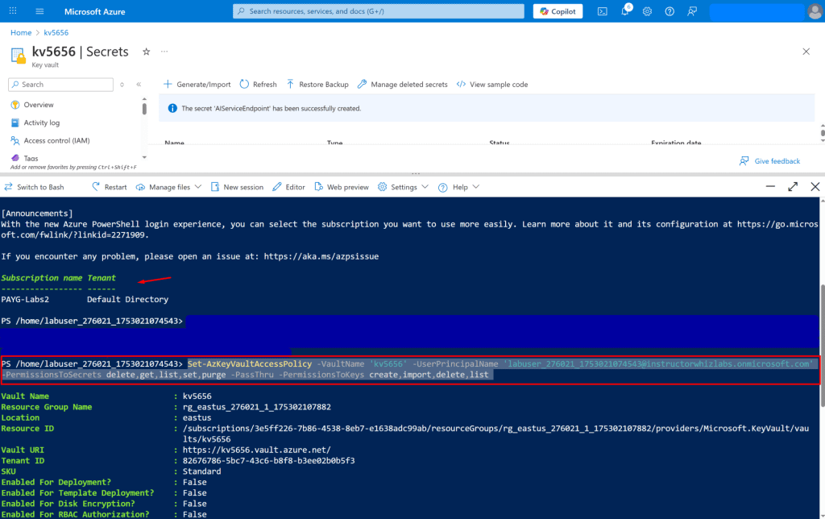
Task: Open Activity log from the sidebar
Action: tap(41, 122)
